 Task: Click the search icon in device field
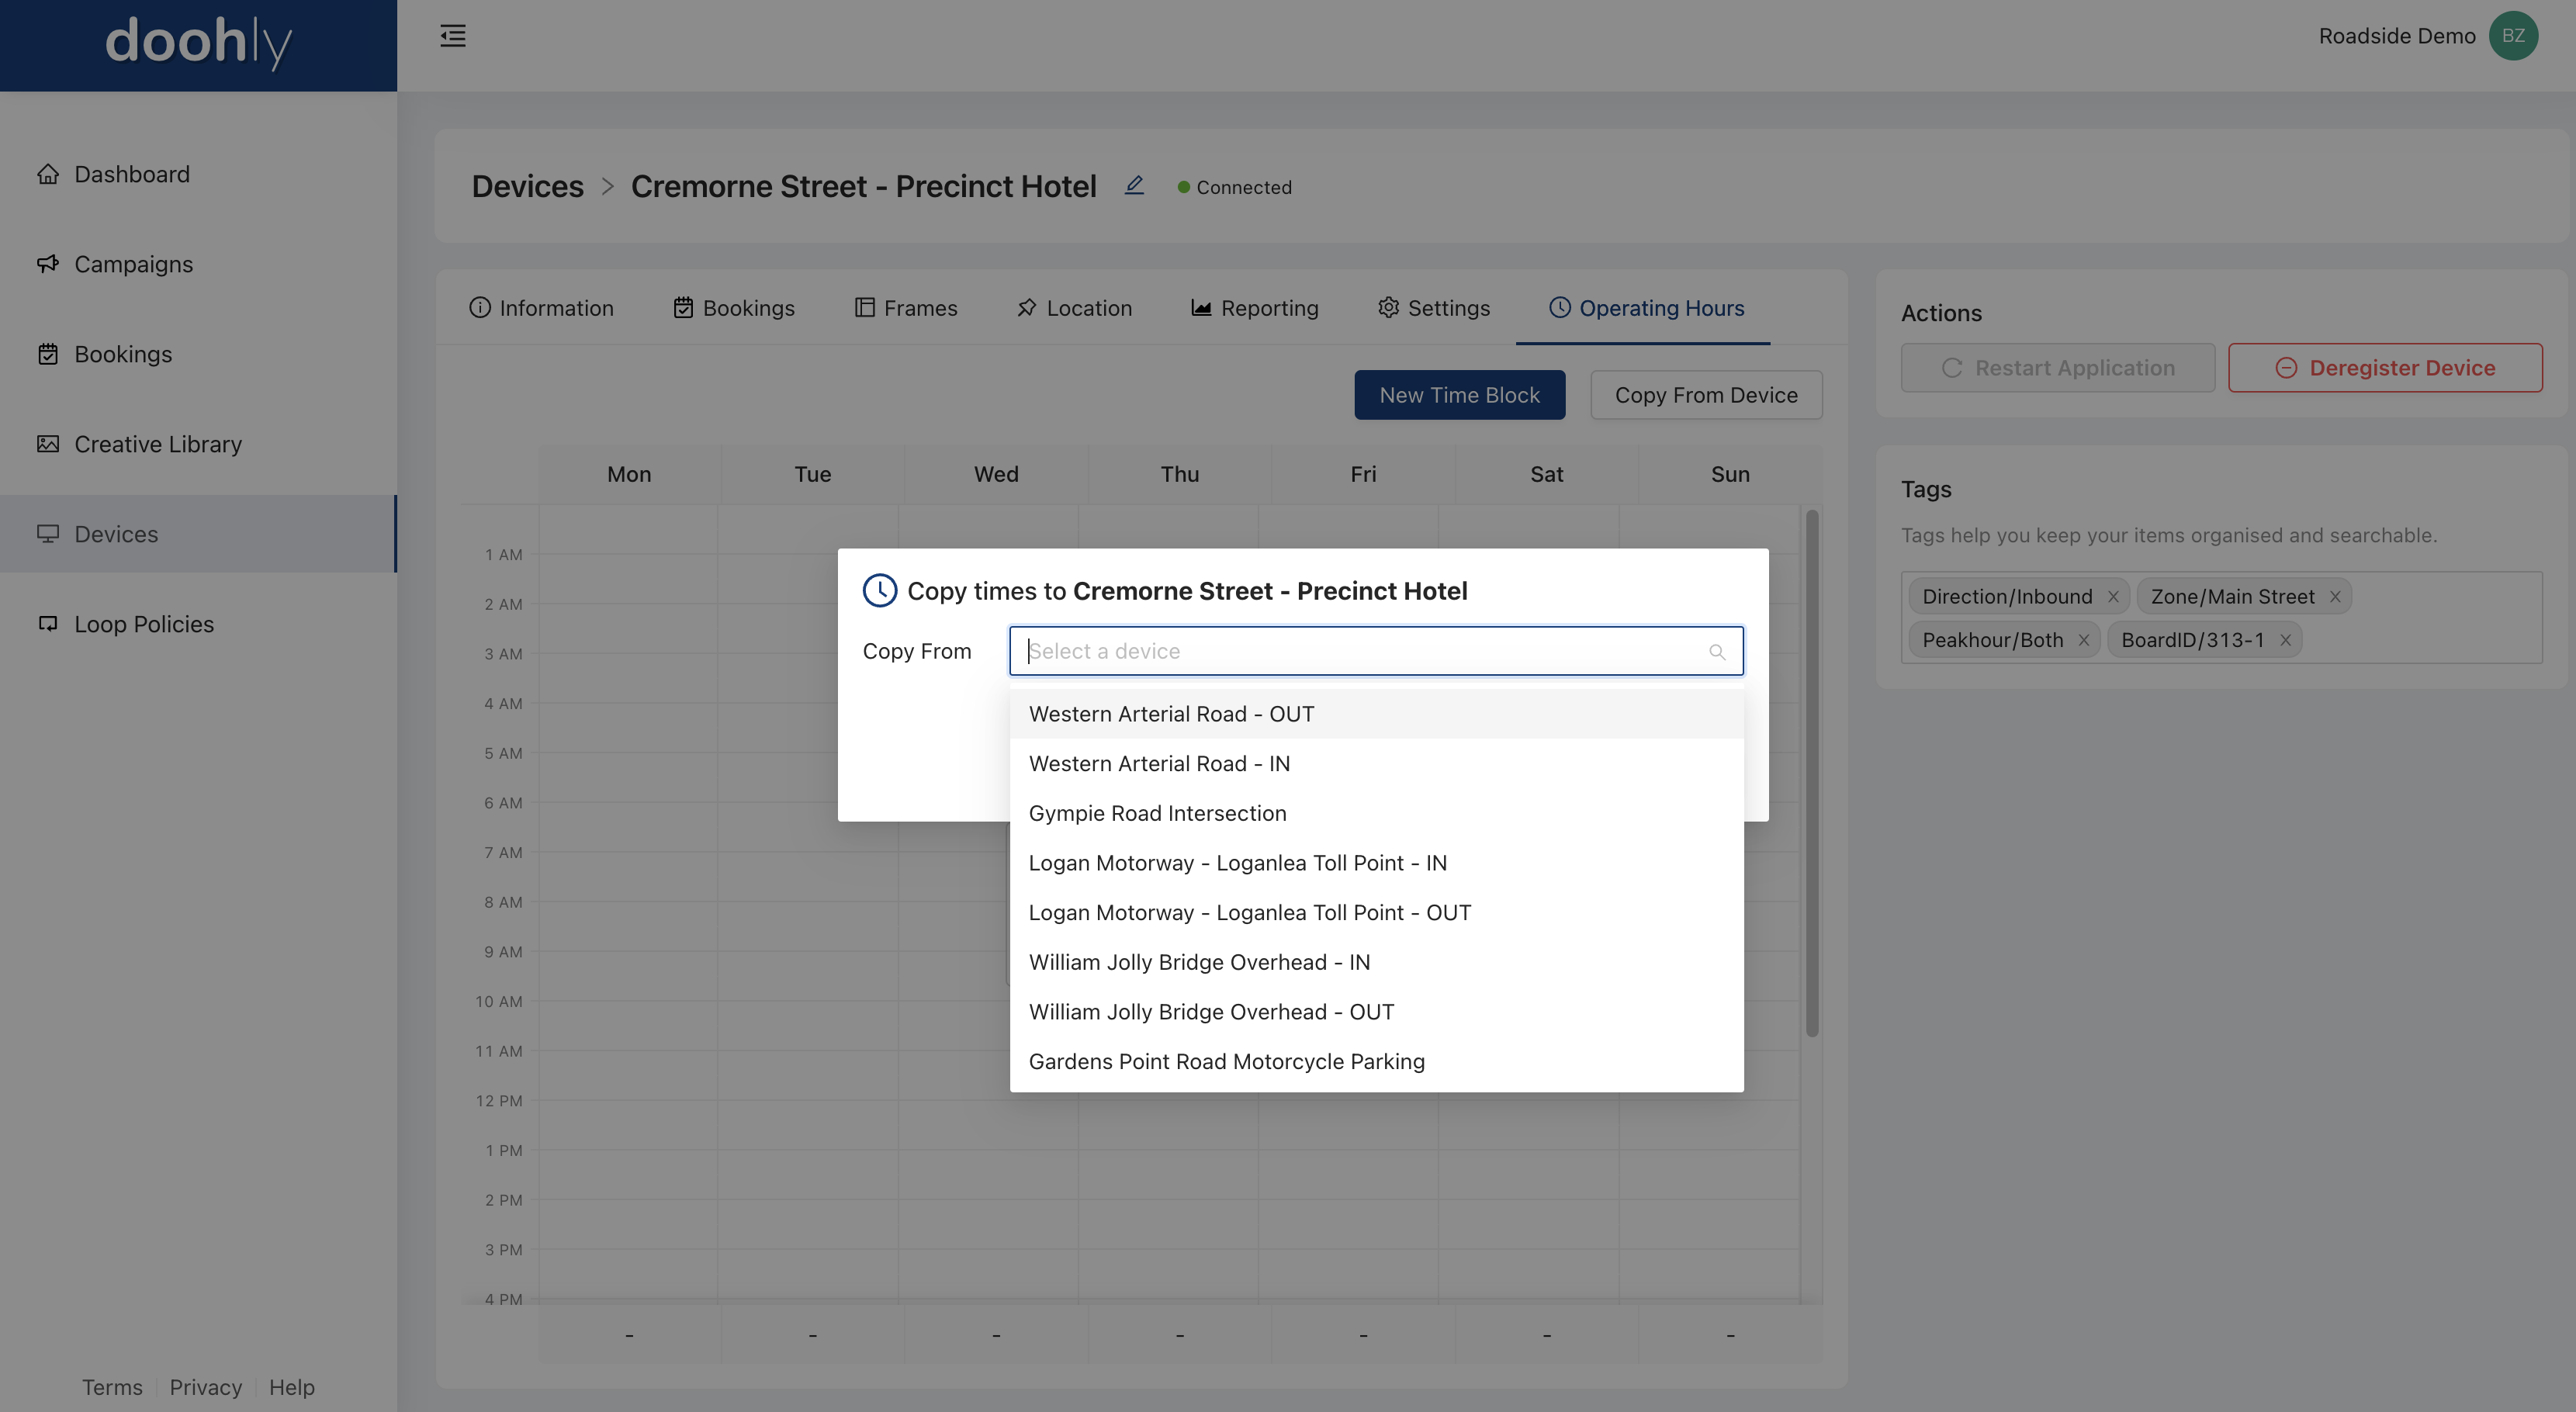coord(1717,652)
